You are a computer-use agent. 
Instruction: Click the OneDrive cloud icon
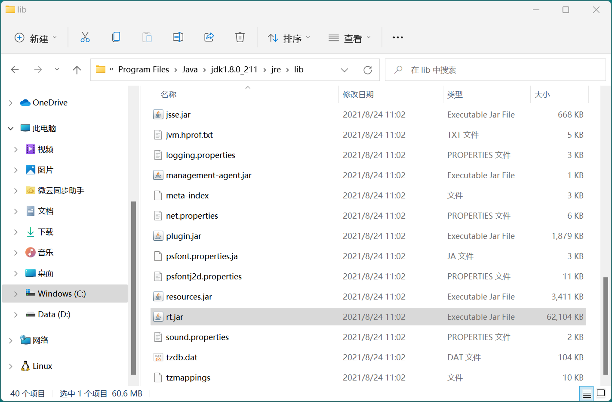pos(25,103)
